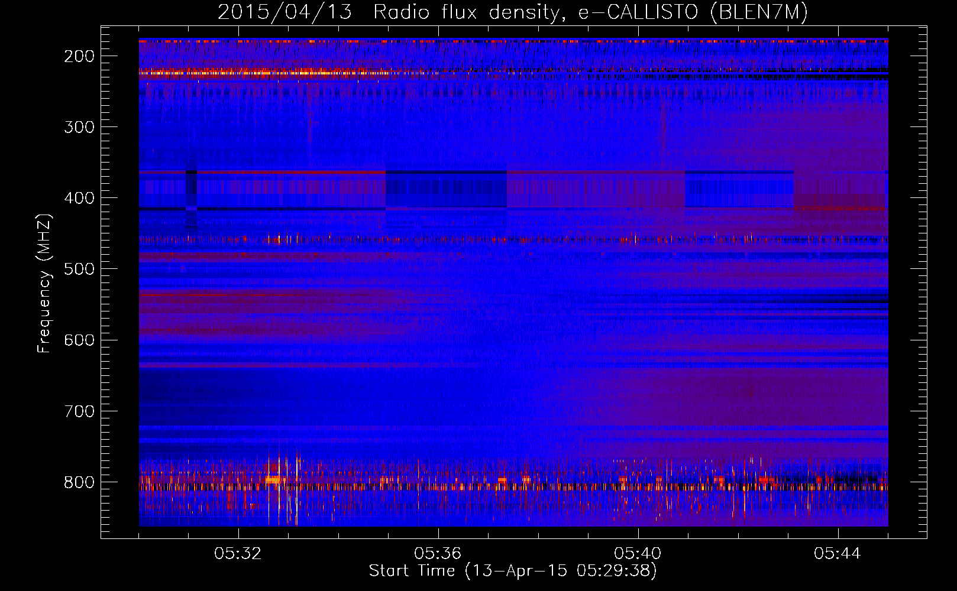Click the 'Frequency (MHZ)' axis label
The height and width of the screenshot is (591, 957).
click(x=44, y=284)
